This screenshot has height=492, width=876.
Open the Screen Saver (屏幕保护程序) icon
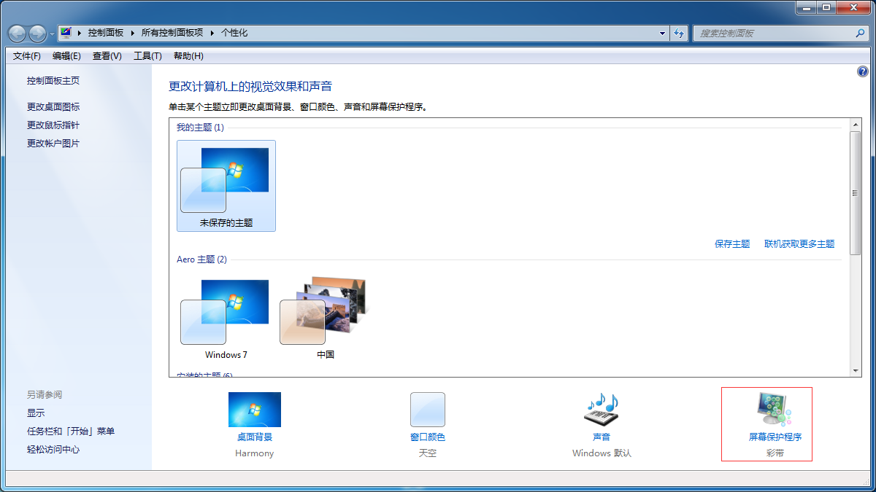point(775,410)
